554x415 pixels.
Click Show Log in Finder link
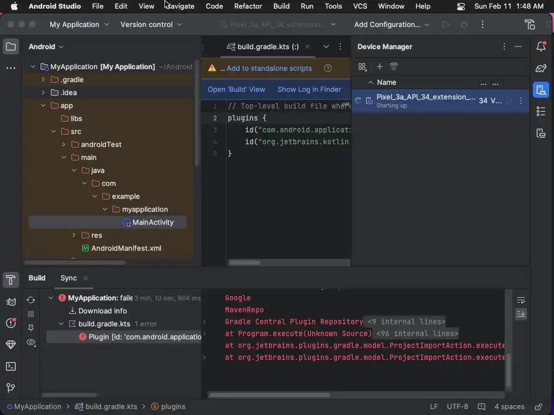click(309, 90)
